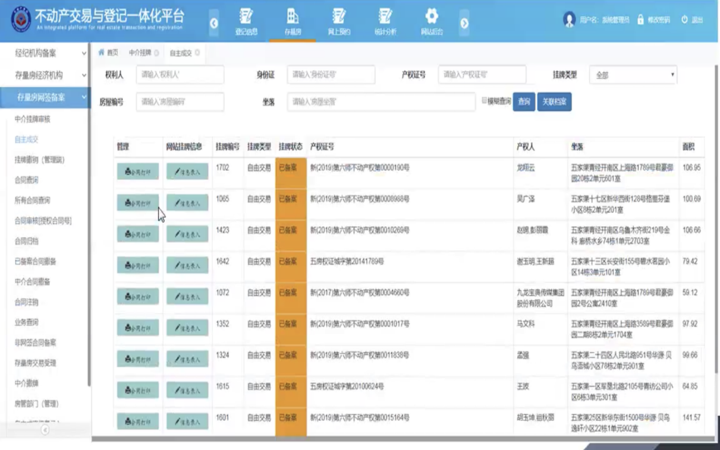Screen dimensions: 720x450
Task: Click the 修改密码 link
Action: (x=659, y=20)
